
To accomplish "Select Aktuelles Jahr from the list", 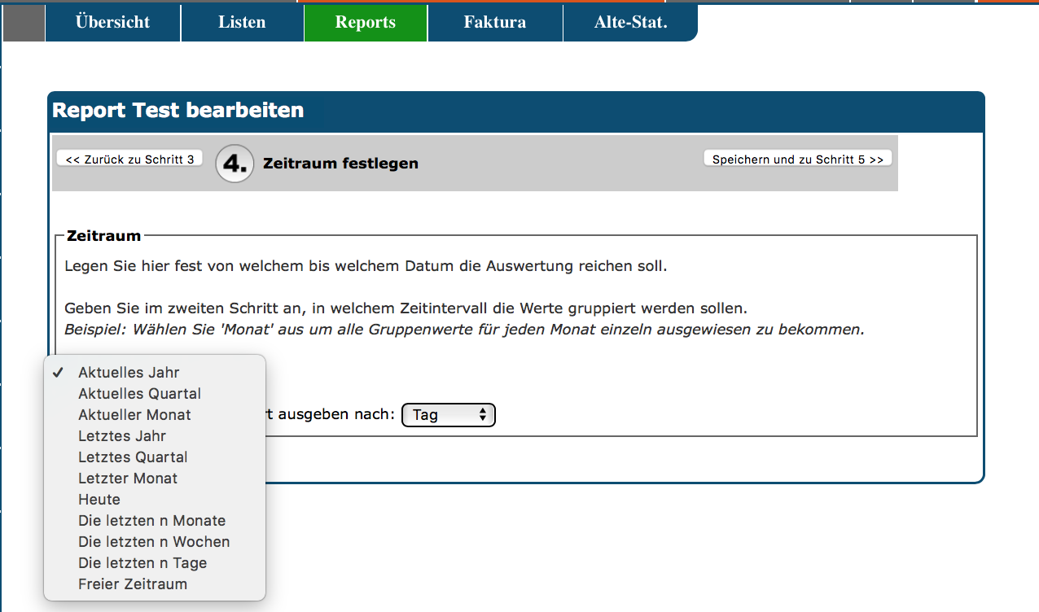I will pyautogui.click(x=129, y=373).
